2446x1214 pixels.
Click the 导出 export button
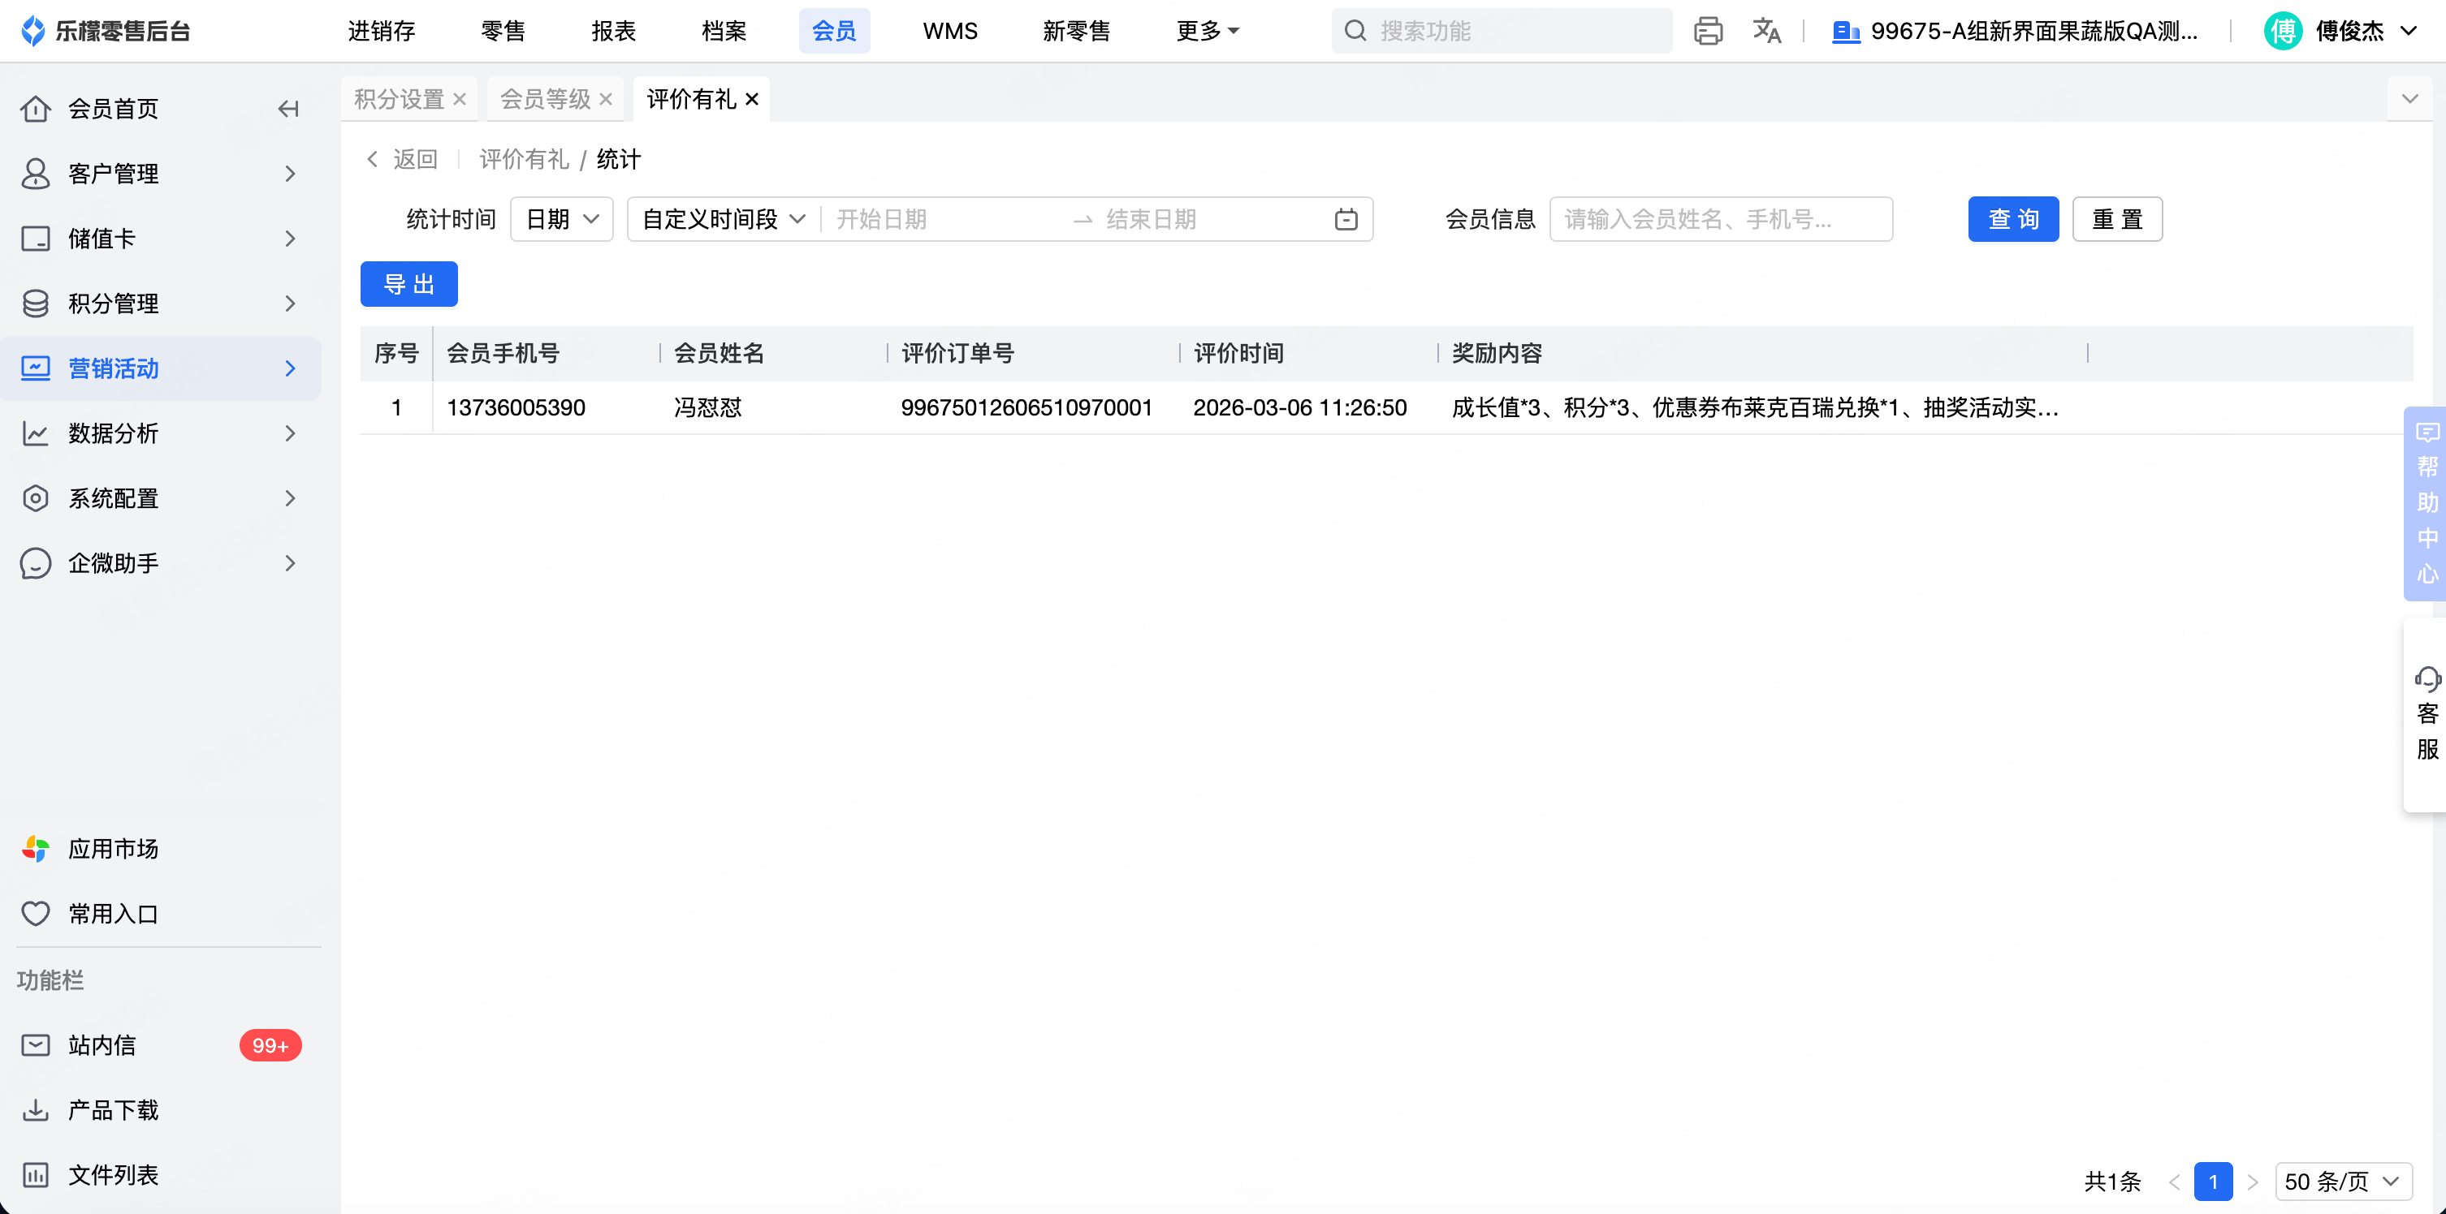[408, 284]
